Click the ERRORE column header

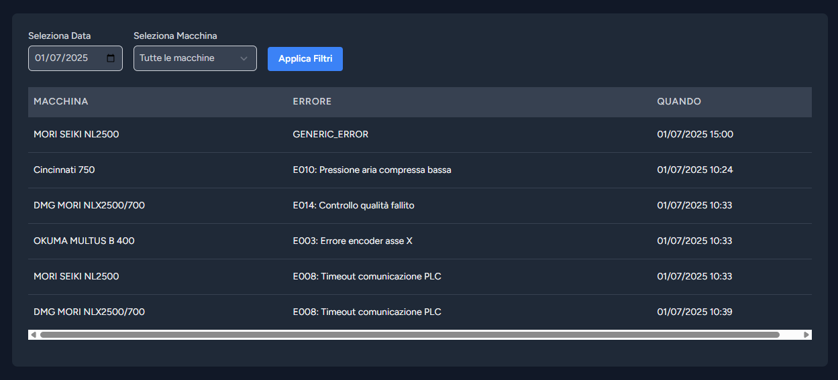pos(312,102)
